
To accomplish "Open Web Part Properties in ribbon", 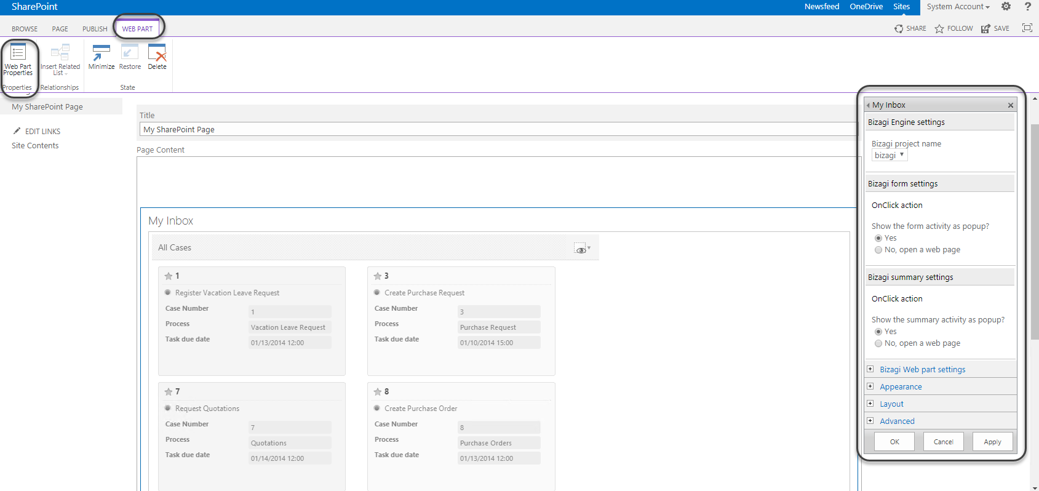I will (x=18, y=60).
